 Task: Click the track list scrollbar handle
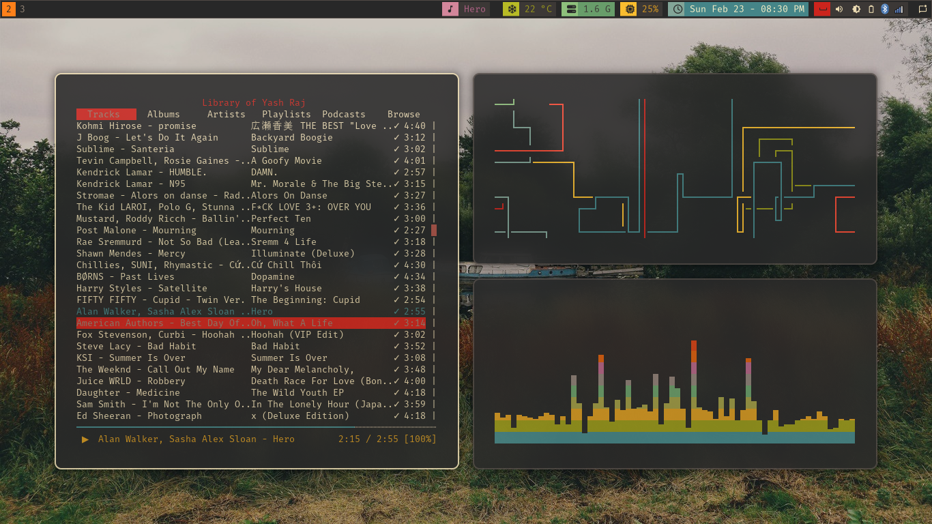click(434, 230)
